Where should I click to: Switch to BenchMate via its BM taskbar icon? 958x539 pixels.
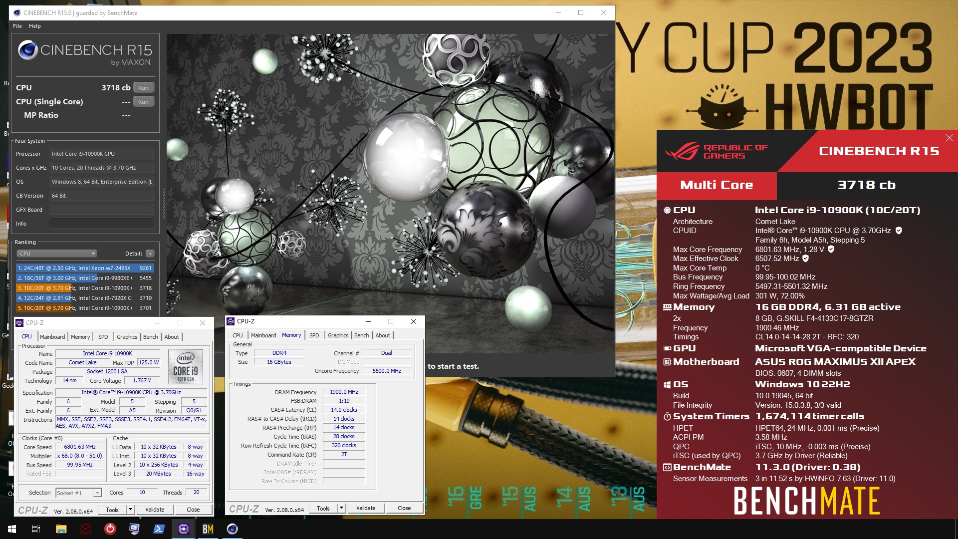[208, 529]
